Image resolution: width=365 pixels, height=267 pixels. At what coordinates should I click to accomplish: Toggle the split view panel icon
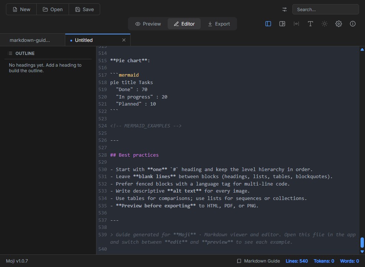[282, 24]
